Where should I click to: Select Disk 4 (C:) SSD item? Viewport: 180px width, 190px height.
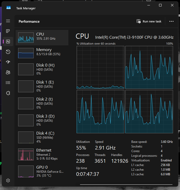(x=42, y=137)
